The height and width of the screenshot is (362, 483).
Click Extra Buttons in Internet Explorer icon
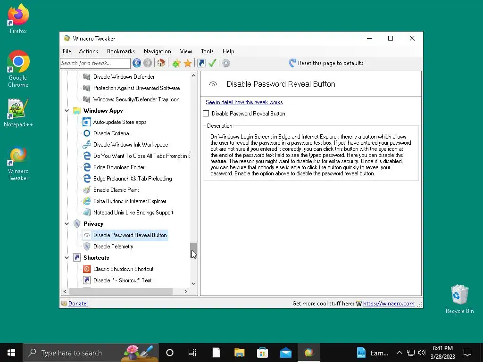coord(87,201)
